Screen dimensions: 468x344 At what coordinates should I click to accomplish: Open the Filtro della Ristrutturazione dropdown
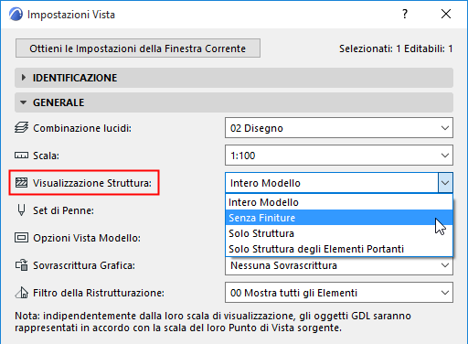click(x=339, y=293)
